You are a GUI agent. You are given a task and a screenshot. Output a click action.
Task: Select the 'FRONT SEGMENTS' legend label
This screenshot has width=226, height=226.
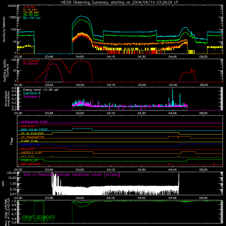click(39, 217)
